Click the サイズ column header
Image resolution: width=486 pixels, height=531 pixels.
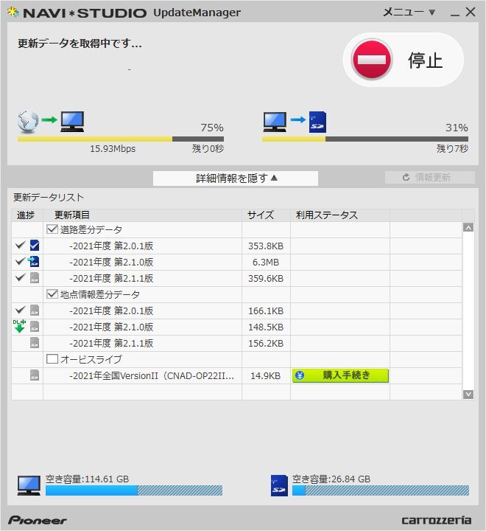266,215
